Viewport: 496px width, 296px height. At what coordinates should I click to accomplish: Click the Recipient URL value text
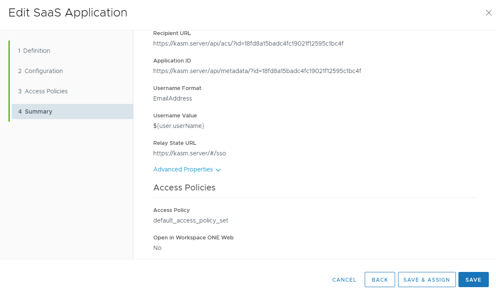tap(248, 43)
